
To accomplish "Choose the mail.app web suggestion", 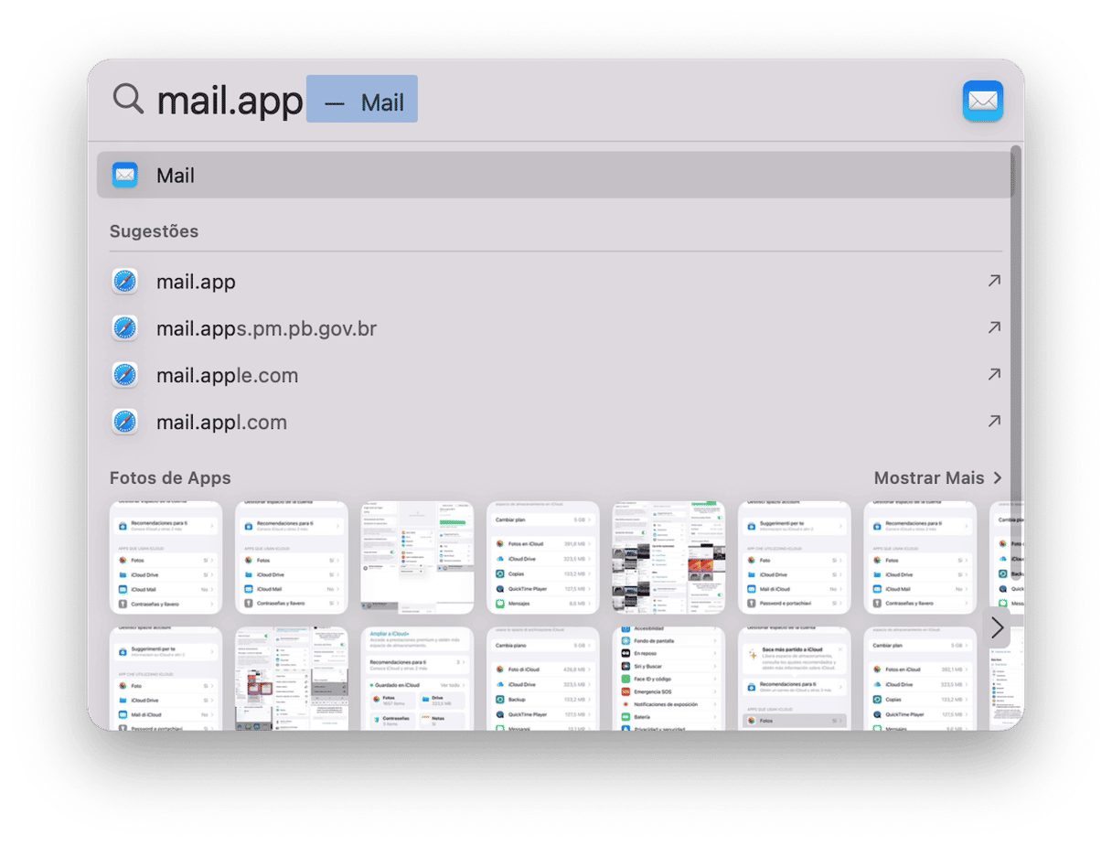I will tap(555, 281).
